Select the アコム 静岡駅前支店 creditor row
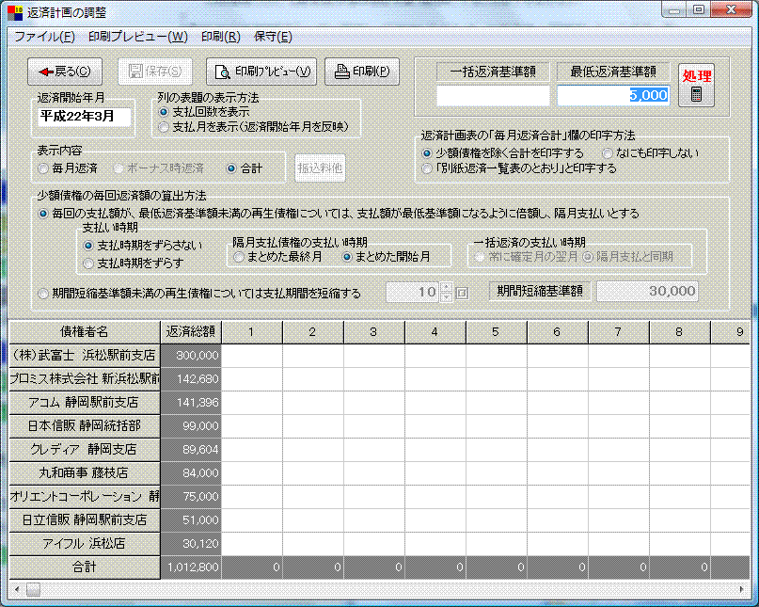The width and height of the screenshot is (759, 607). pyautogui.click(x=85, y=403)
